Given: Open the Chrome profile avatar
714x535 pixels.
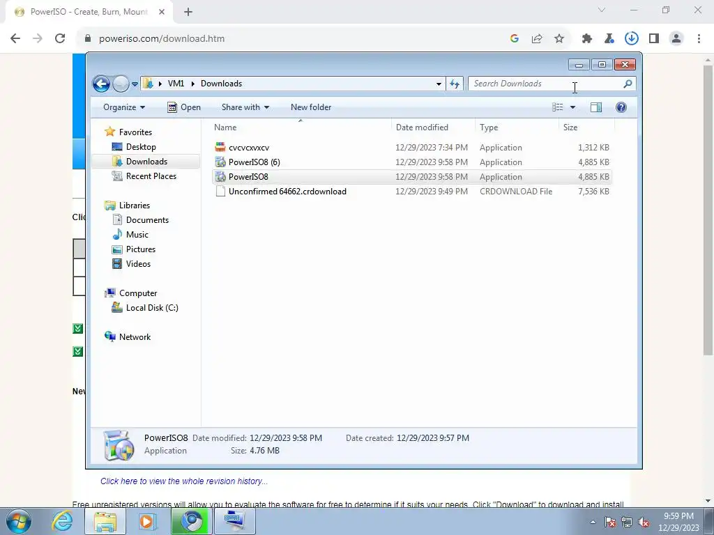Looking at the screenshot, I should click(676, 39).
